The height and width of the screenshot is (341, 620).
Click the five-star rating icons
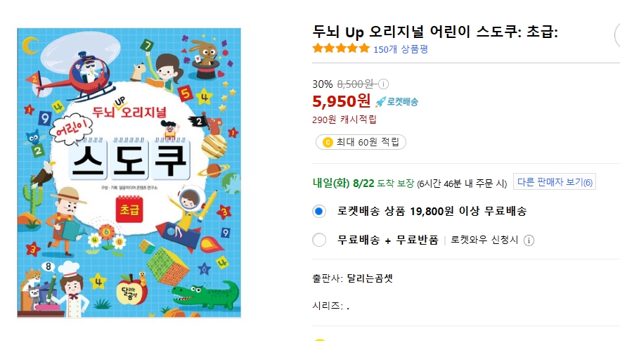point(341,49)
